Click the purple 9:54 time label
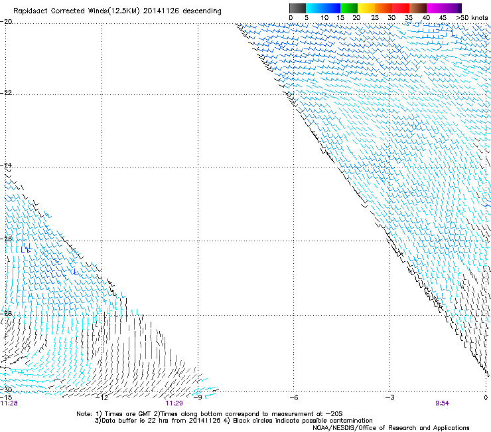 pyautogui.click(x=442, y=403)
